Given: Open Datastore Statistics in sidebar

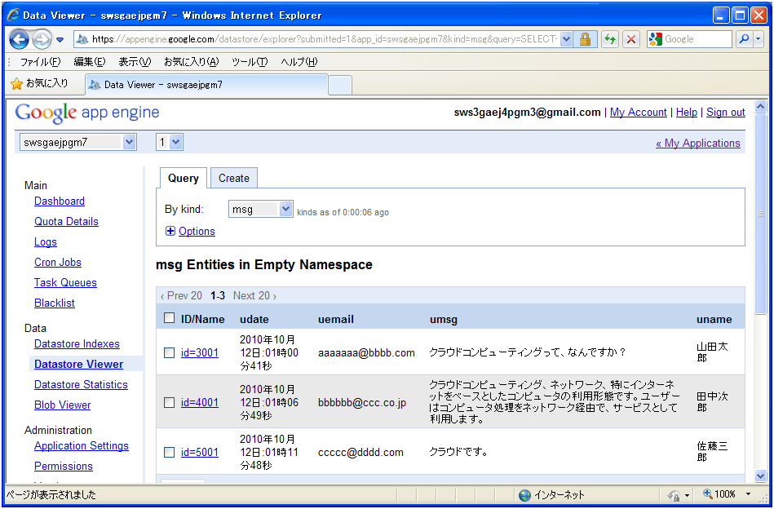Looking at the screenshot, I should pyautogui.click(x=81, y=384).
